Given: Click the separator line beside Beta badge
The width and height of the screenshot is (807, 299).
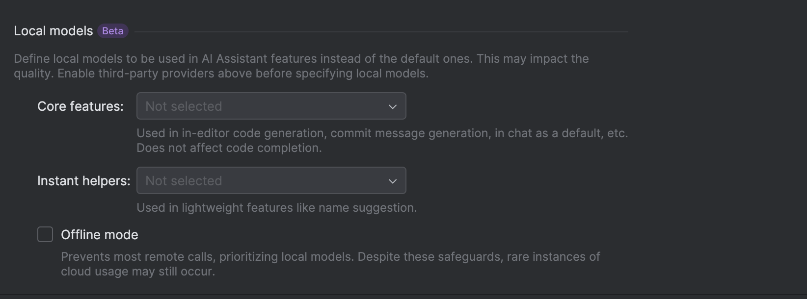Looking at the screenshot, I should click(x=381, y=32).
